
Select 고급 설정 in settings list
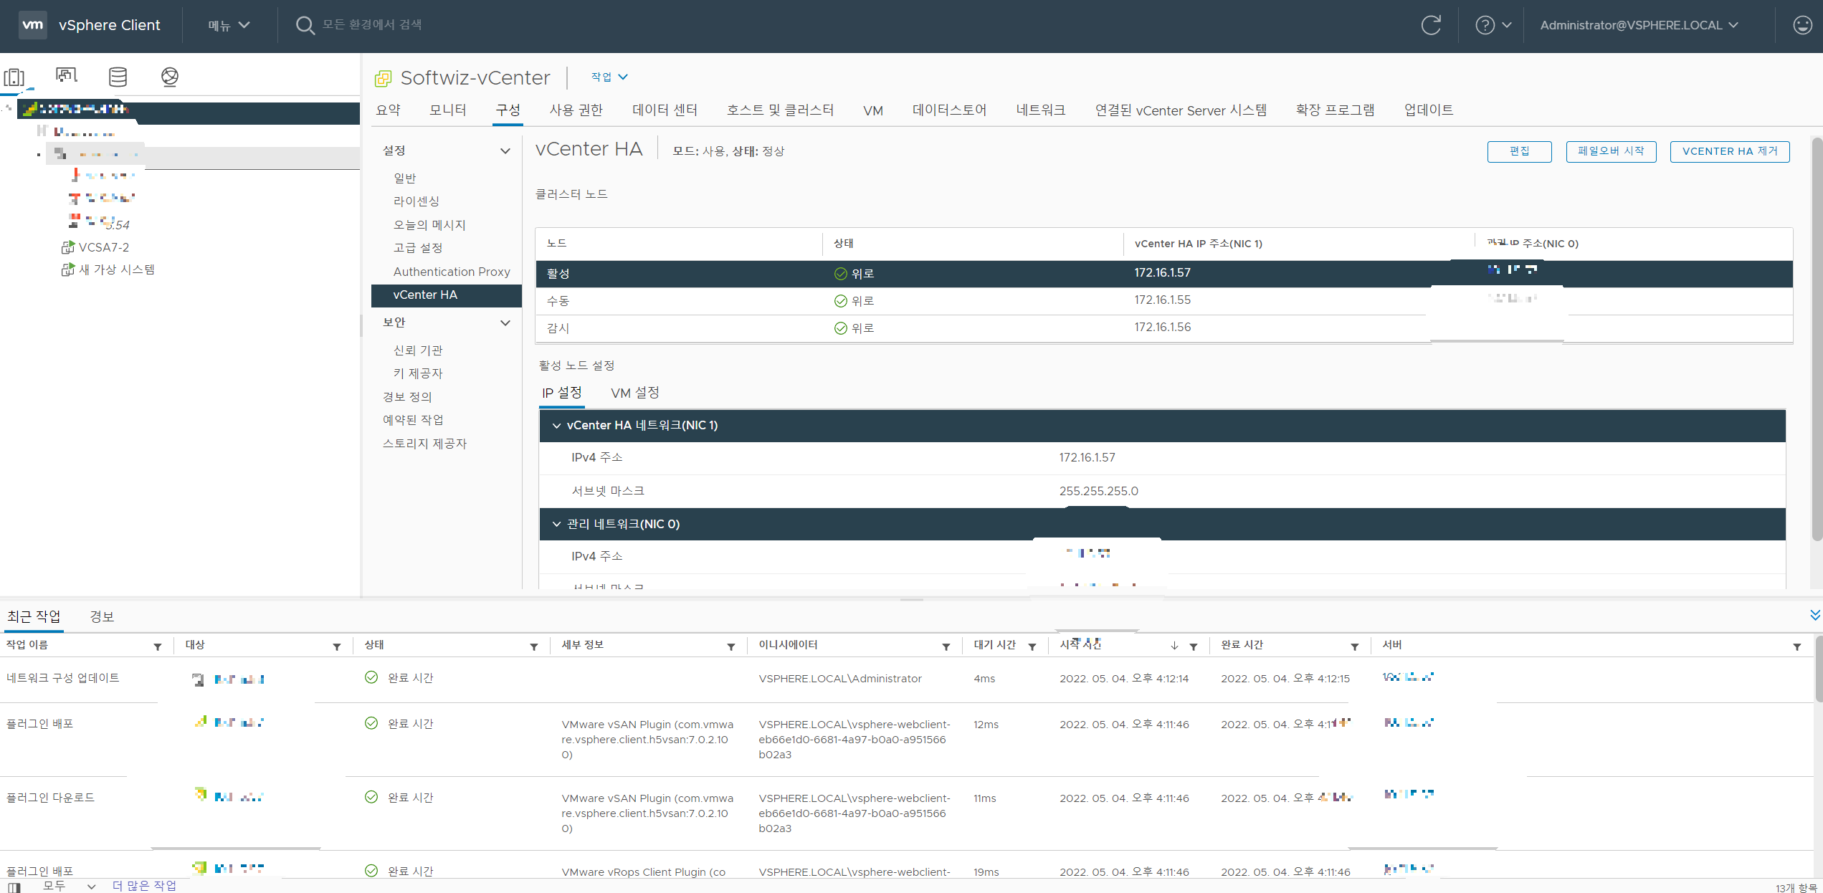click(x=418, y=248)
